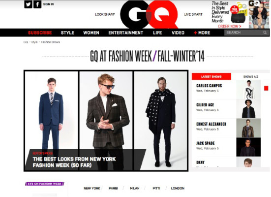Click Fashion Shows breadcrumb

click(50, 42)
